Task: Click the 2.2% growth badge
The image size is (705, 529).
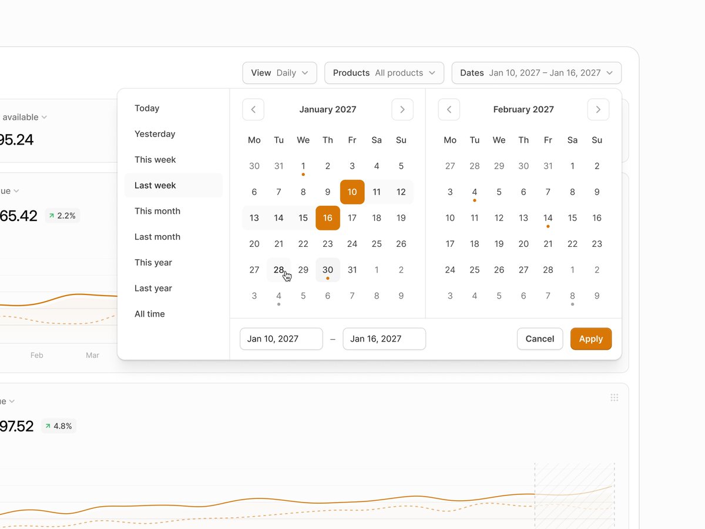Action: [62, 216]
